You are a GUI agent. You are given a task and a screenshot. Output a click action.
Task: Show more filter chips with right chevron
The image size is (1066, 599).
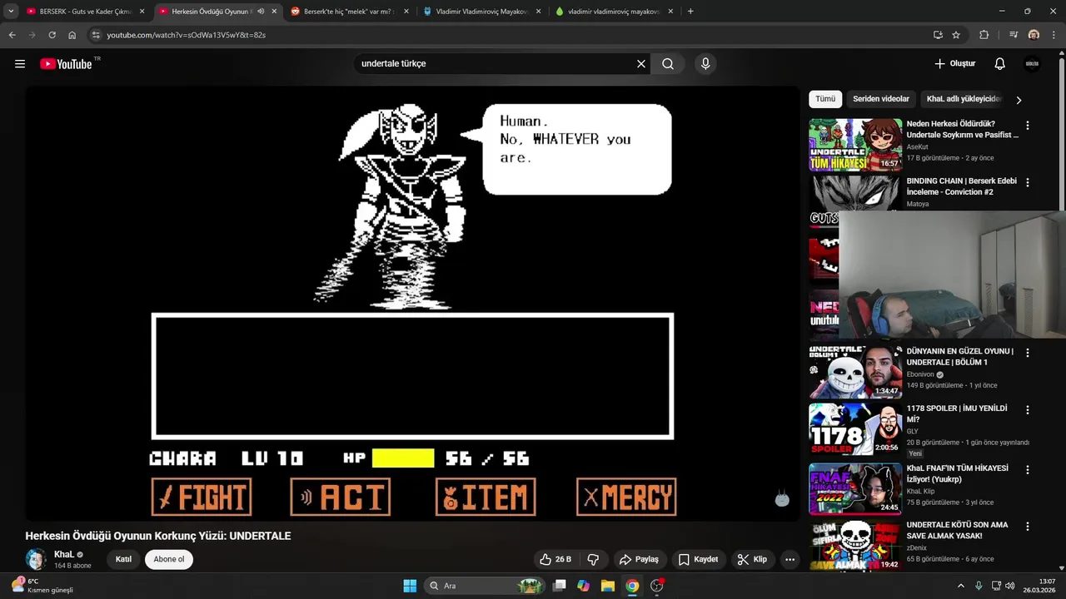1019,100
